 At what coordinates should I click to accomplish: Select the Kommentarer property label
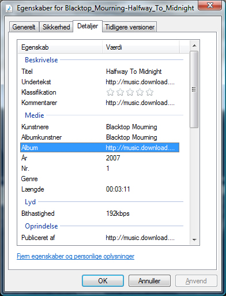coord(39,103)
